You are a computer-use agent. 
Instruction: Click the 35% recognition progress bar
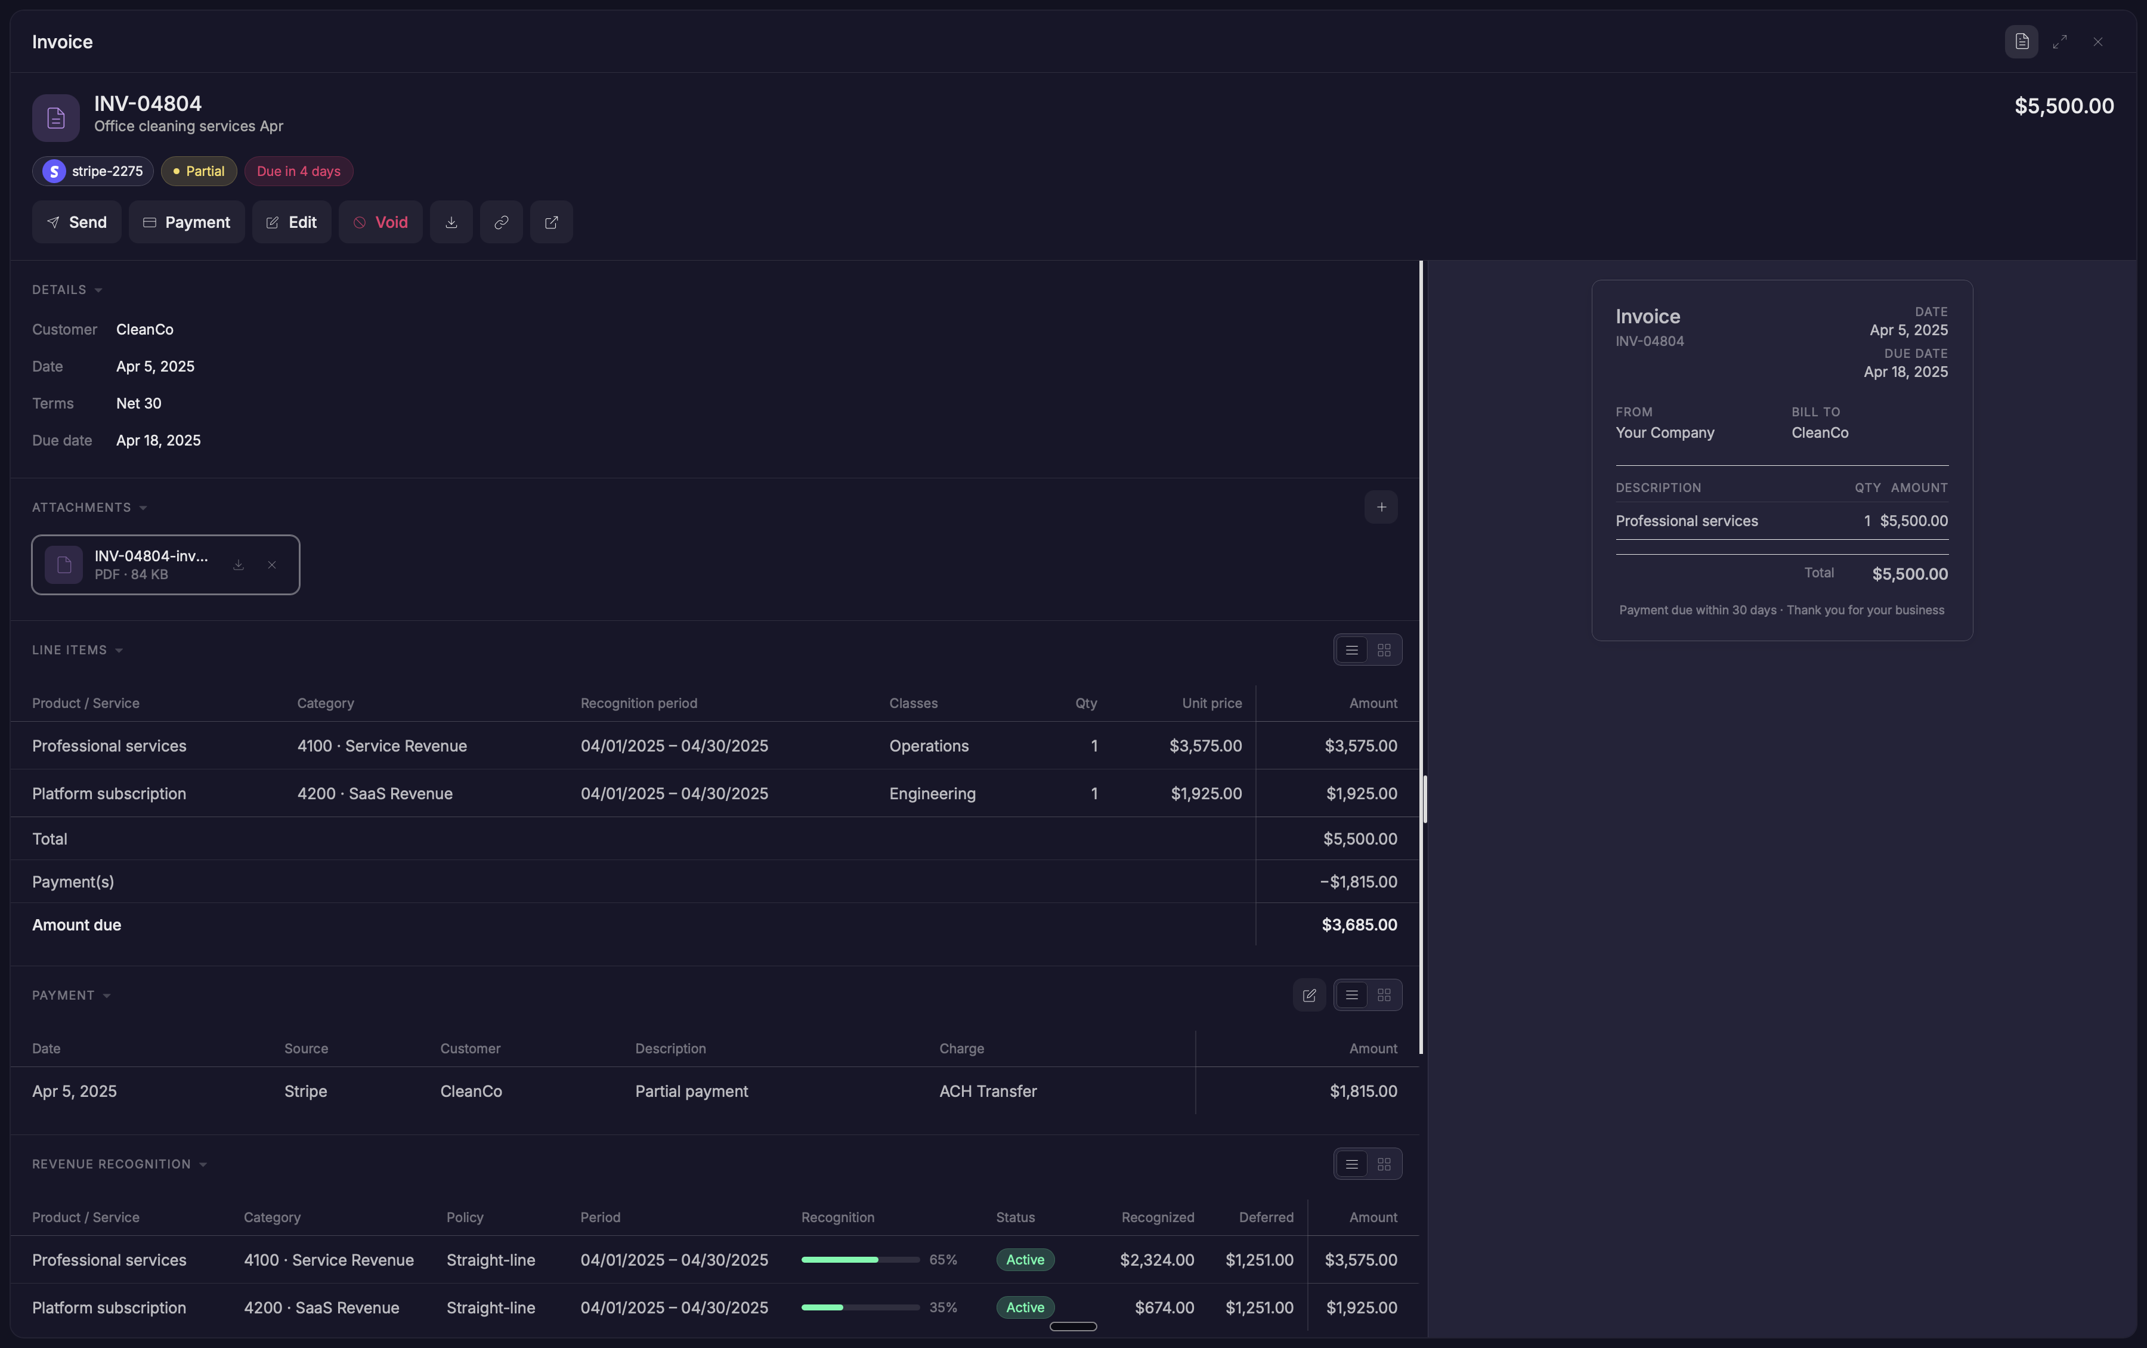click(860, 1308)
